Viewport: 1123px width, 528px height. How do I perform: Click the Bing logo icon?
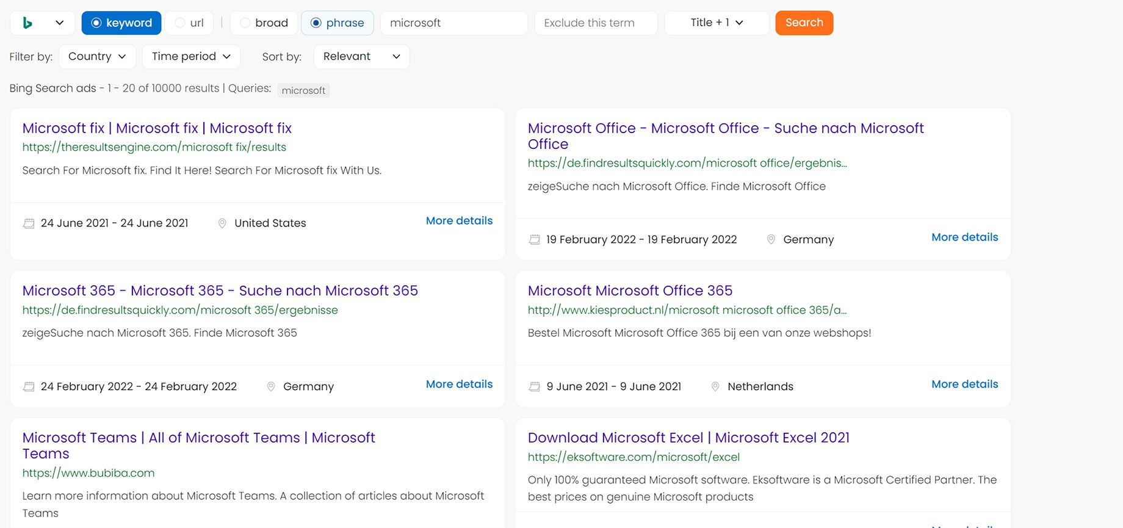click(27, 23)
